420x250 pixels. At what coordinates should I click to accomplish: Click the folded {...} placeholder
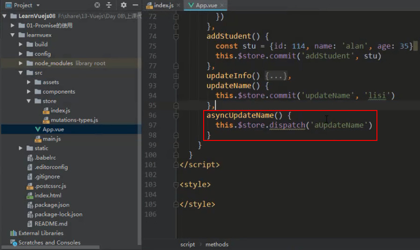(276, 76)
